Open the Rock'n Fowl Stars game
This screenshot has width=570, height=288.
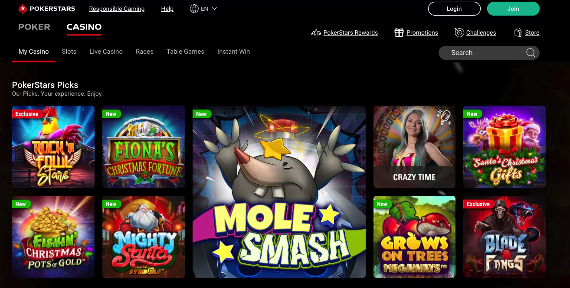tap(53, 147)
